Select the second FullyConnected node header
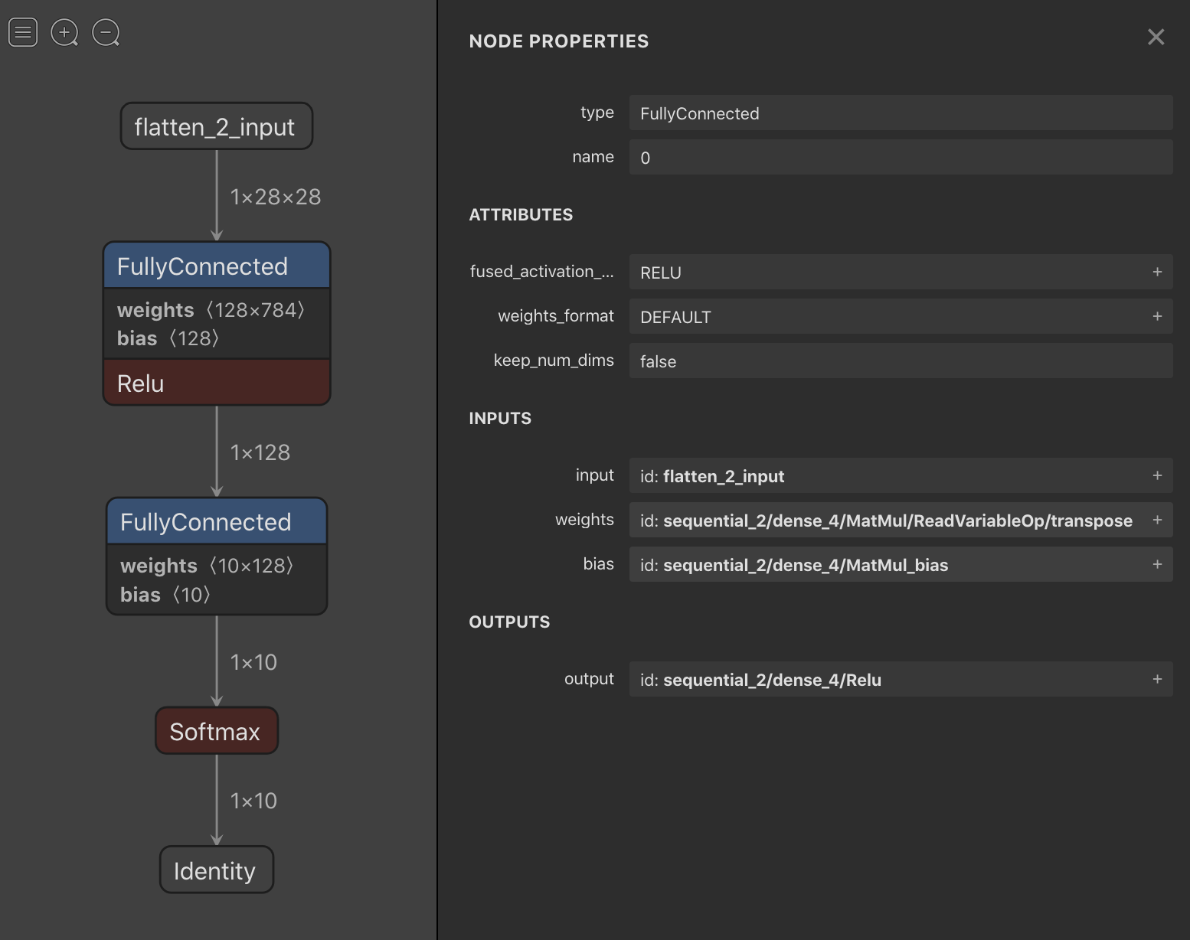 (x=216, y=522)
